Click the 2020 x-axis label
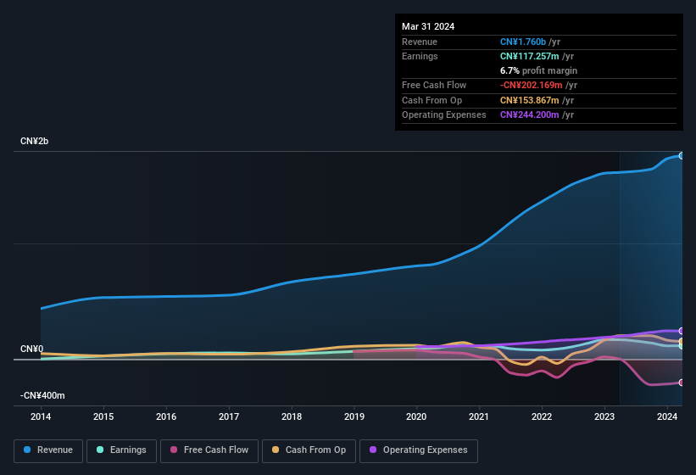This screenshot has height=475, width=696. pyautogui.click(x=416, y=416)
